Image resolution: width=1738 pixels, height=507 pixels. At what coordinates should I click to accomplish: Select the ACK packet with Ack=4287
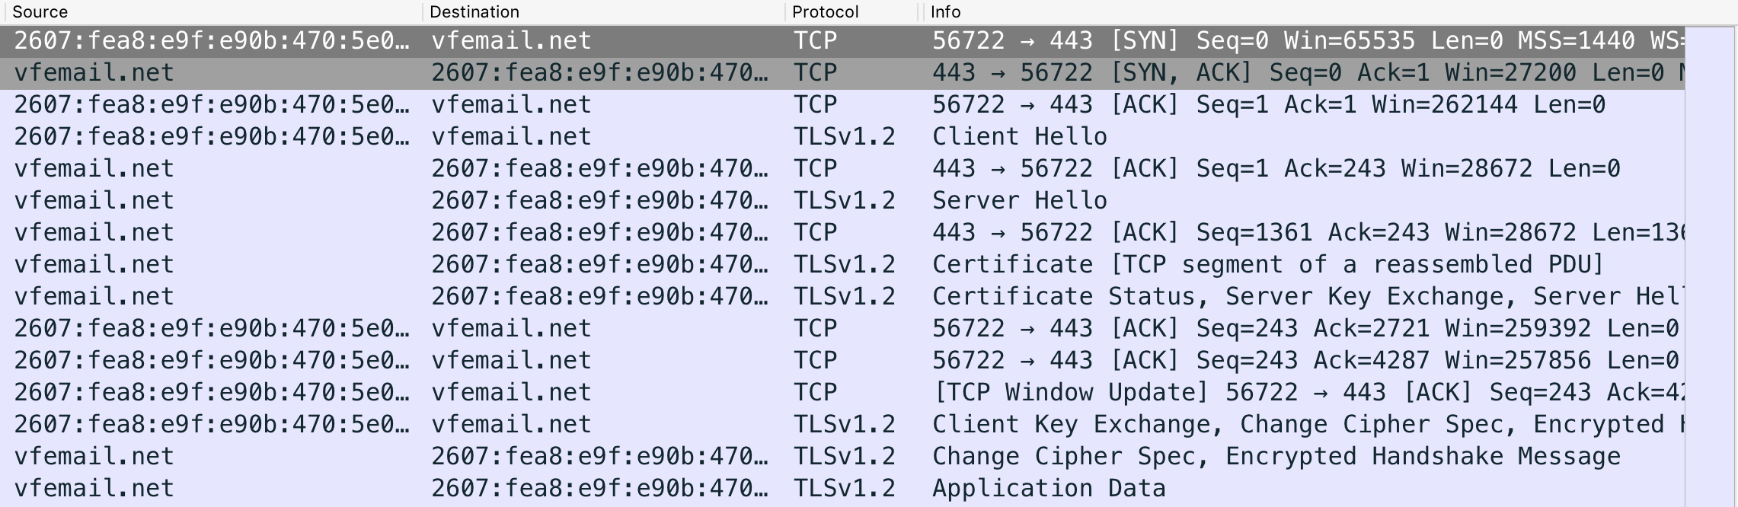pos(842,360)
